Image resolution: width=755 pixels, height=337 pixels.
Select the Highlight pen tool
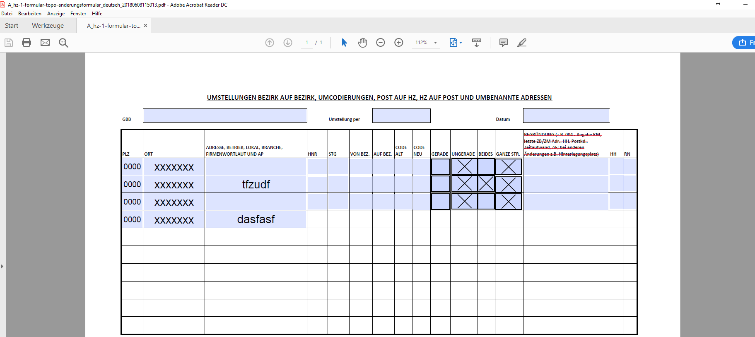tap(522, 43)
